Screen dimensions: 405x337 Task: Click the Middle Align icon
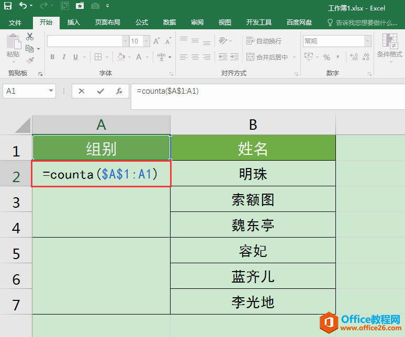point(195,40)
